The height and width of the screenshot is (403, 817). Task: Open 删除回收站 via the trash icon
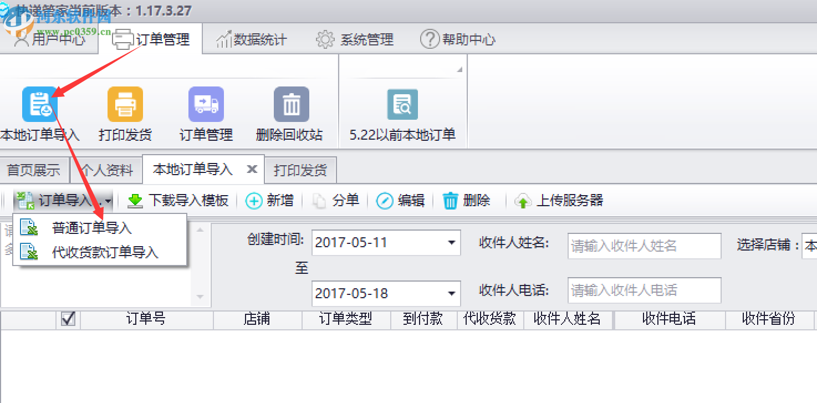click(x=290, y=104)
